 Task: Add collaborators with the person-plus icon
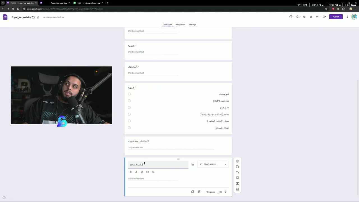[x=325, y=17]
